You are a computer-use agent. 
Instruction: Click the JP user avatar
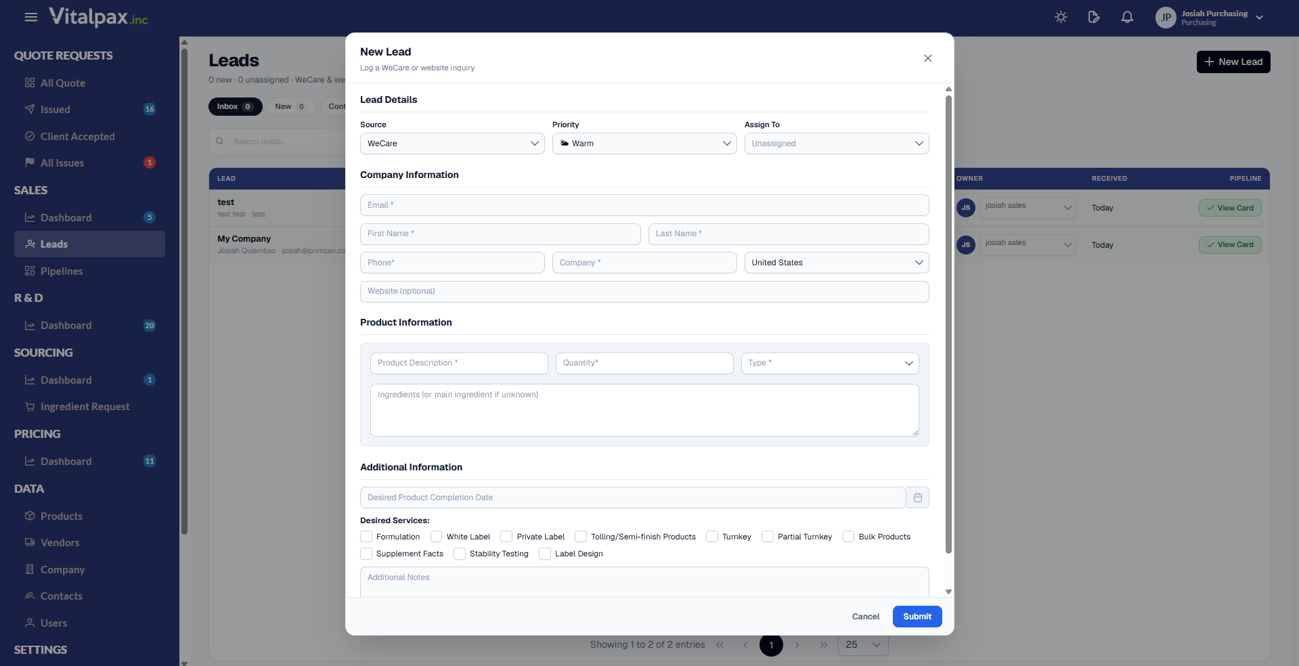pyautogui.click(x=1166, y=18)
